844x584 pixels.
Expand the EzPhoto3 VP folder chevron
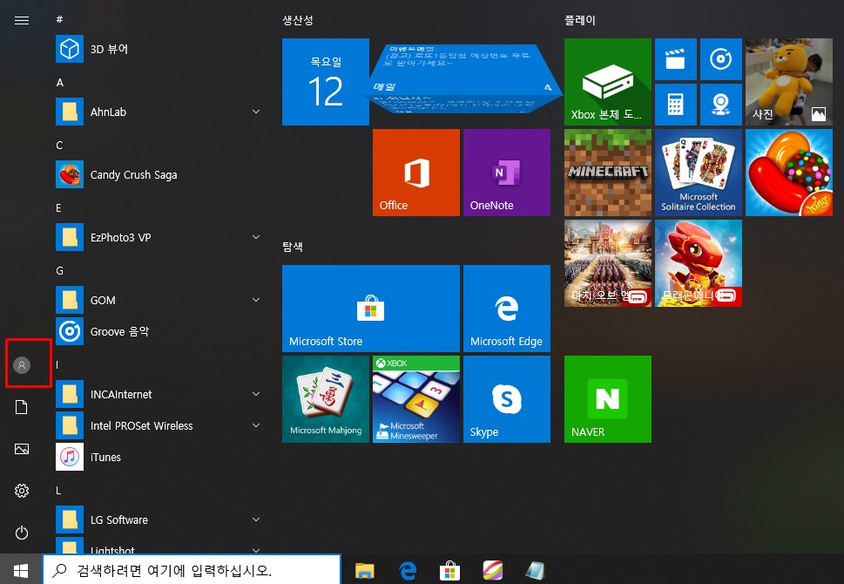pos(256,237)
